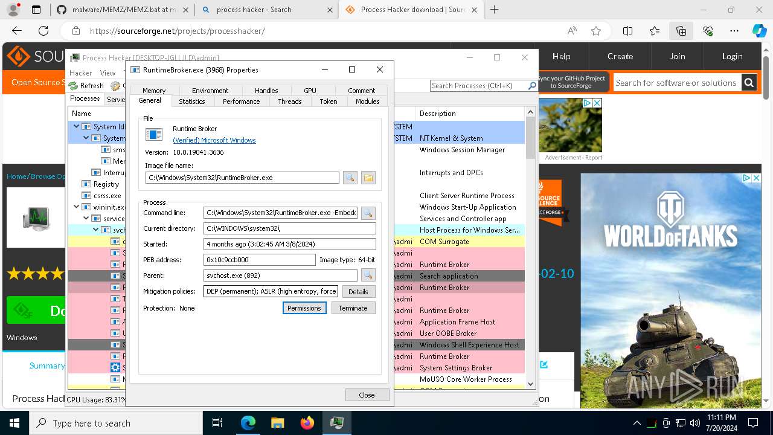
Task: Open Memory tab
Action: click(x=154, y=91)
